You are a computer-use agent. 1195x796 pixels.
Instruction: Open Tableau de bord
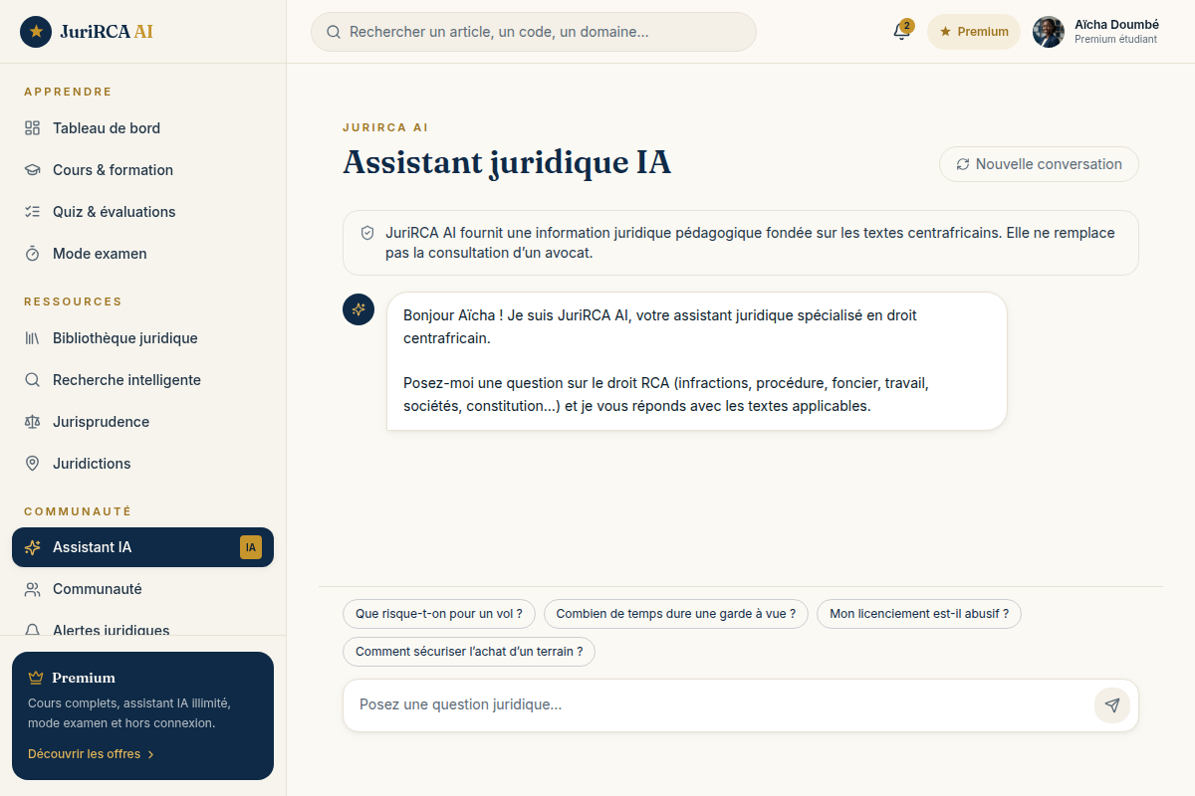pos(142,128)
